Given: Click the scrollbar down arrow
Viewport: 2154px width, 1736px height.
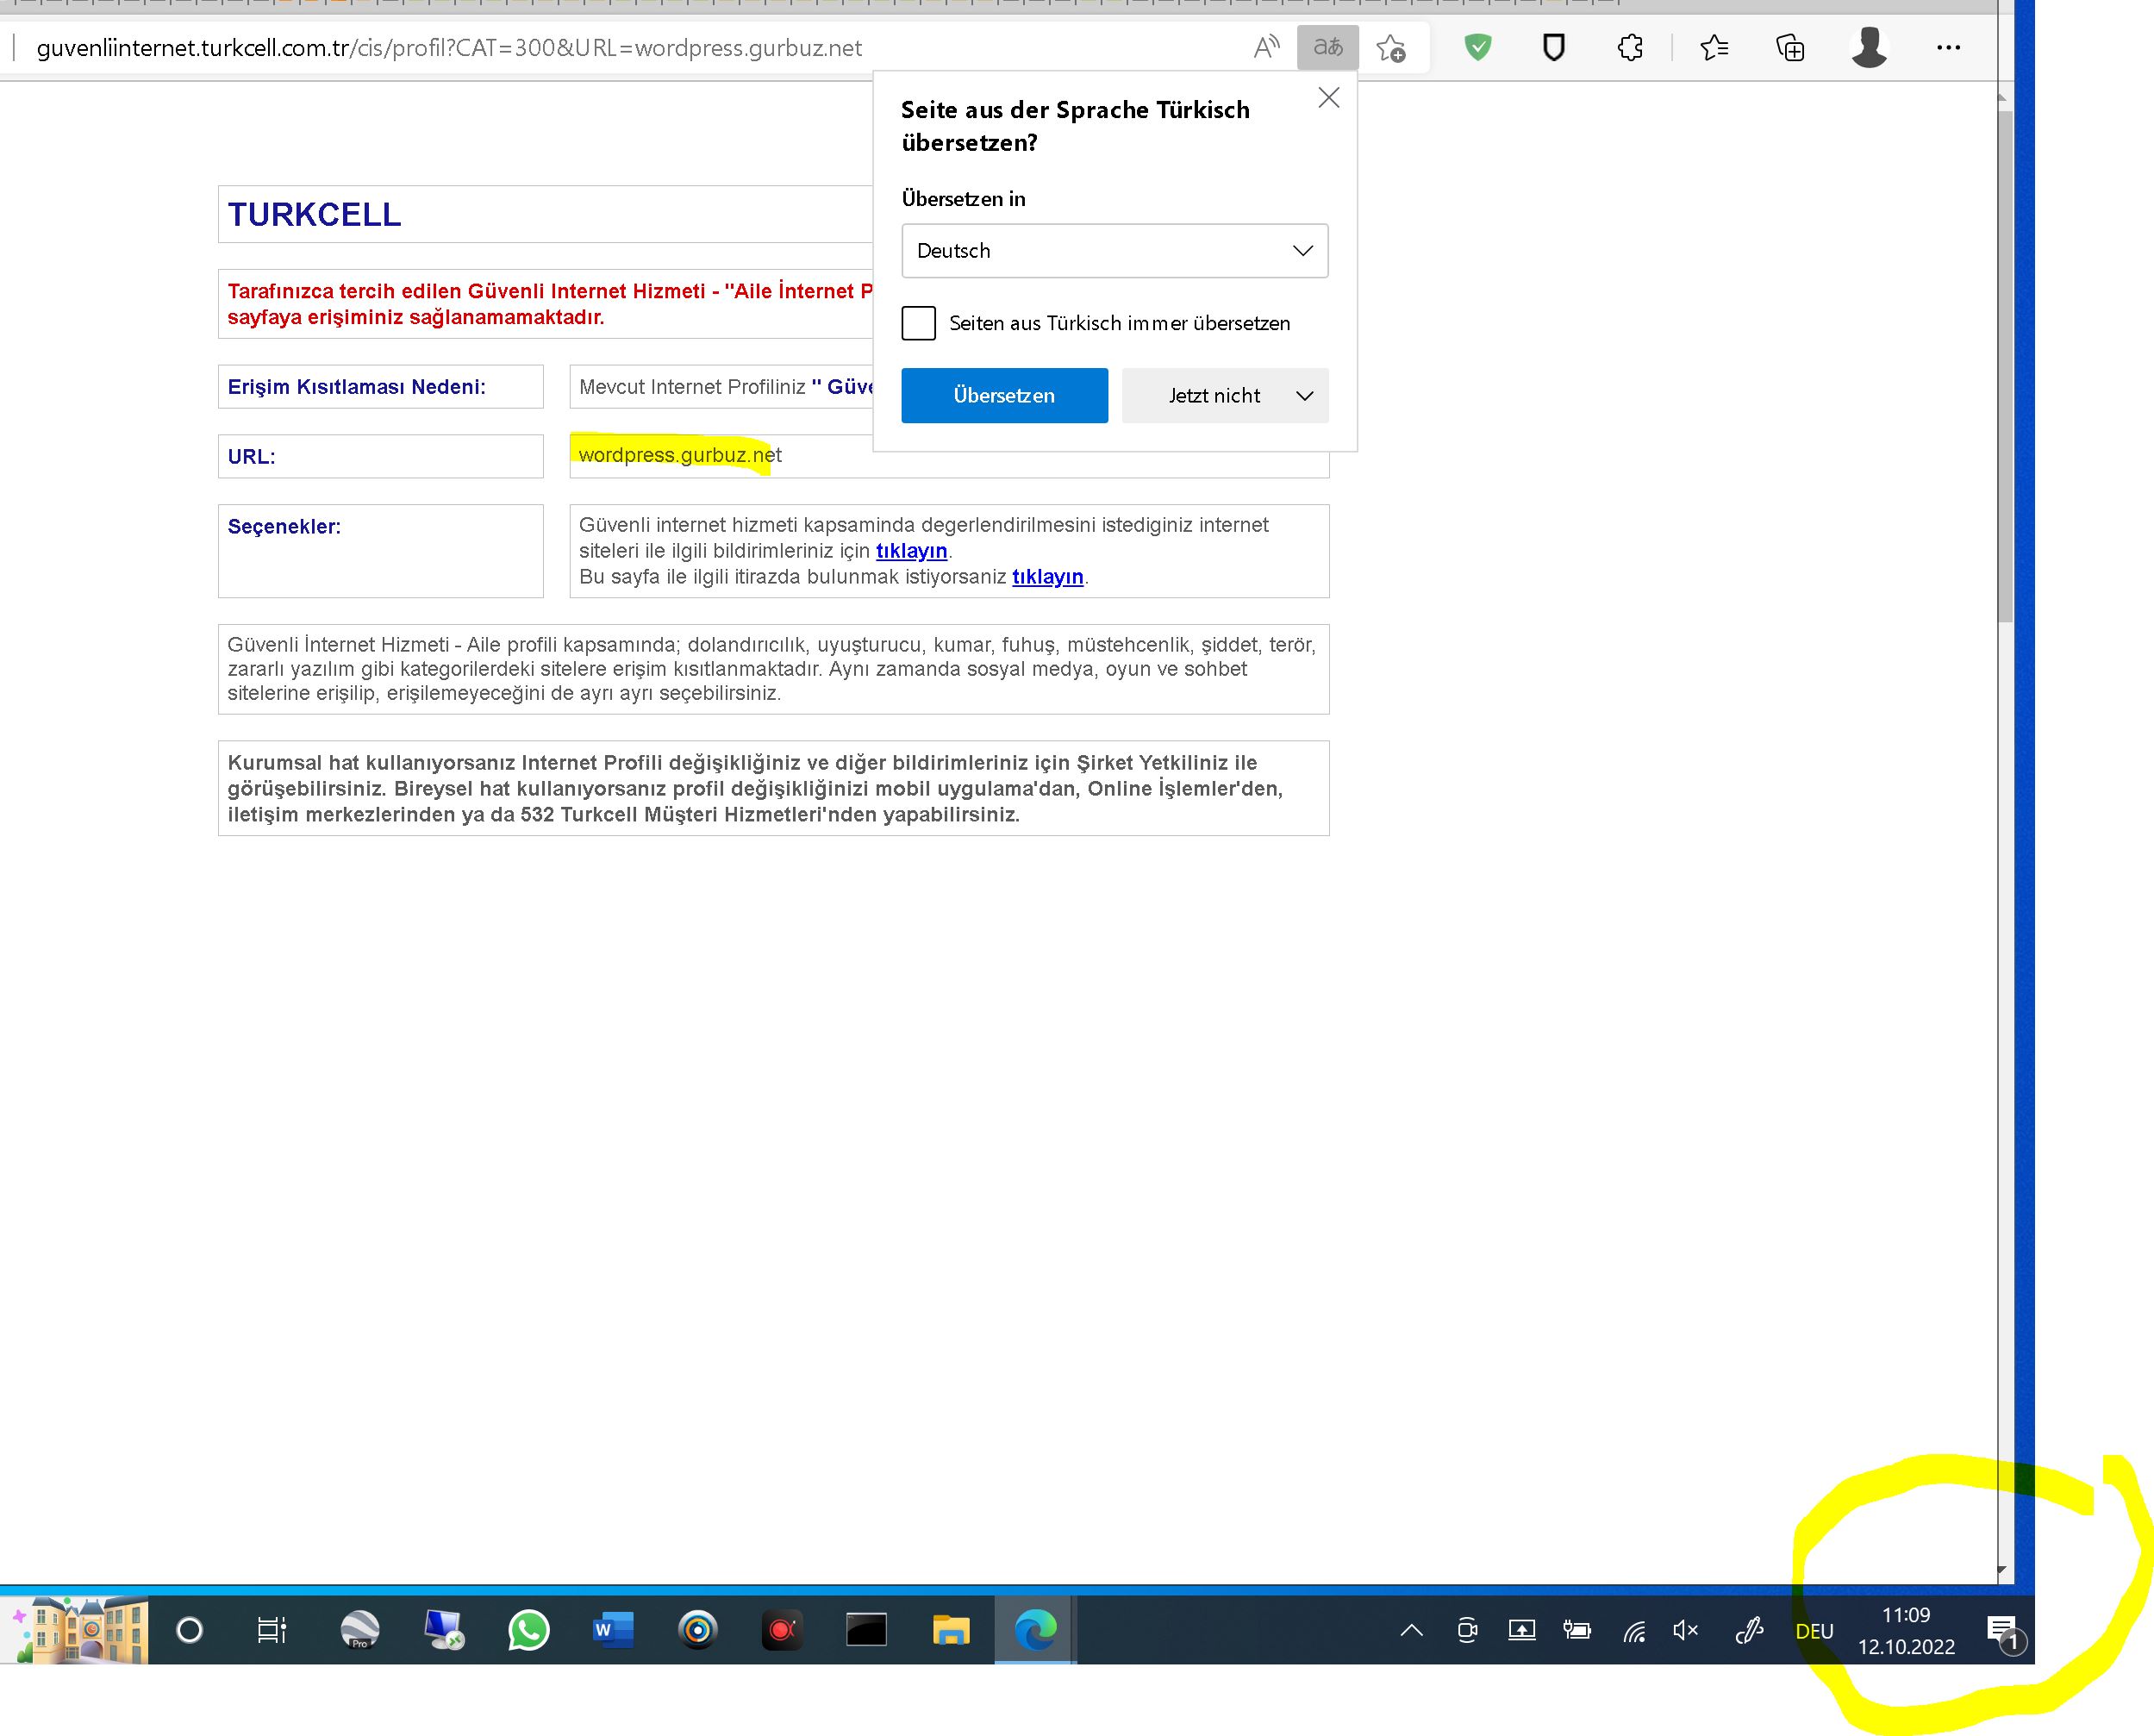Looking at the screenshot, I should point(2002,1570).
